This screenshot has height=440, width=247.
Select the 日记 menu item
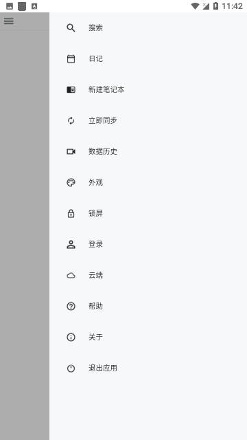tap(148, 59)
